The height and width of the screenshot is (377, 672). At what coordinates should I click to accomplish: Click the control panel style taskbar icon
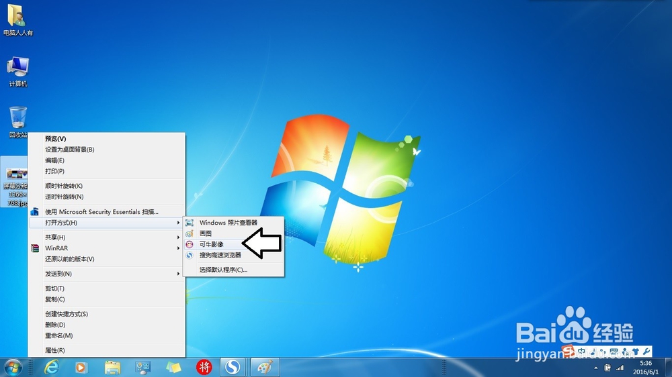pos(142,368)
